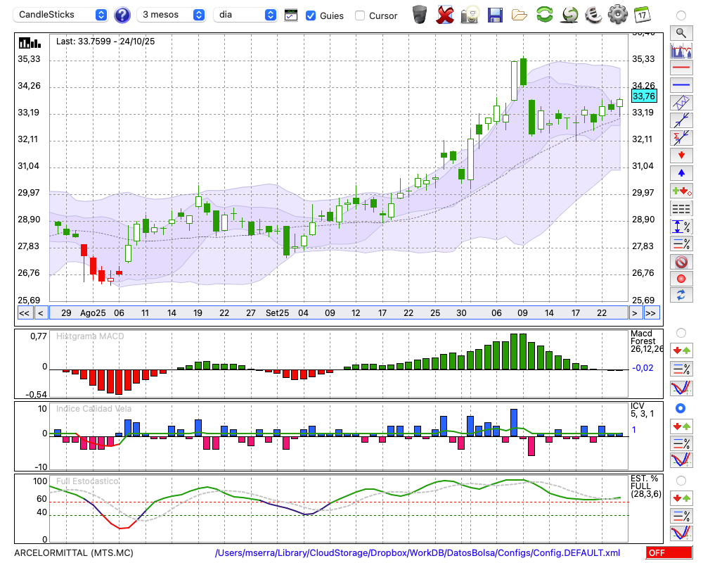Click the blue question mark help icon

[122, 15]
